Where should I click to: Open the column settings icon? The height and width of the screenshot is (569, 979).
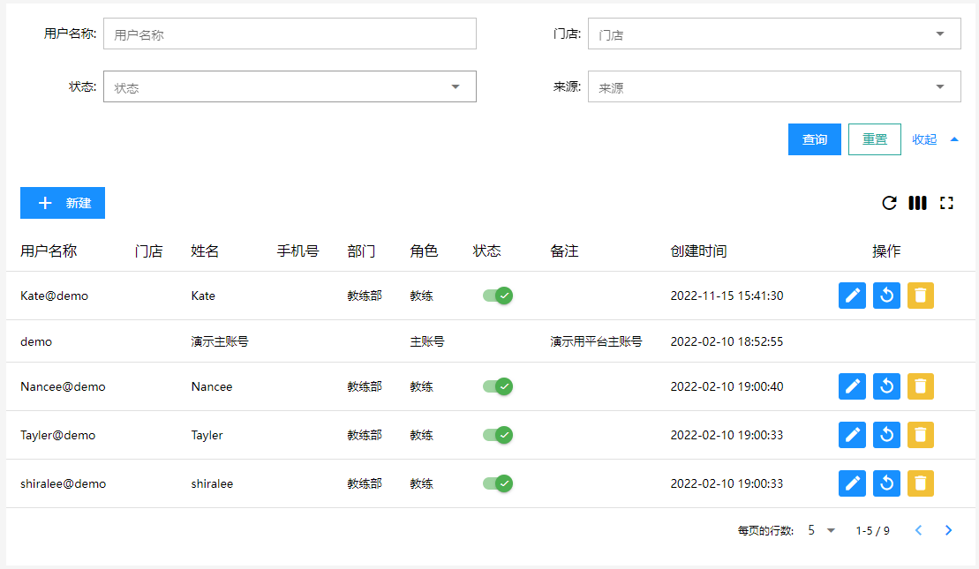point(917,203)
